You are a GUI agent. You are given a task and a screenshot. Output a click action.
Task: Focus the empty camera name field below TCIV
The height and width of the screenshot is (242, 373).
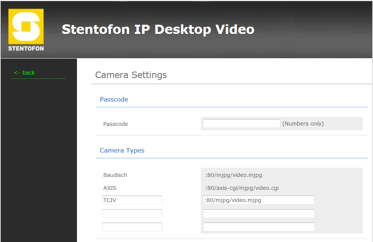[132, 213]
